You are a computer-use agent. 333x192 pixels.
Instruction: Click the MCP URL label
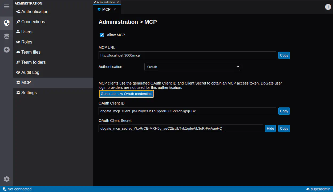click(107, 47)
